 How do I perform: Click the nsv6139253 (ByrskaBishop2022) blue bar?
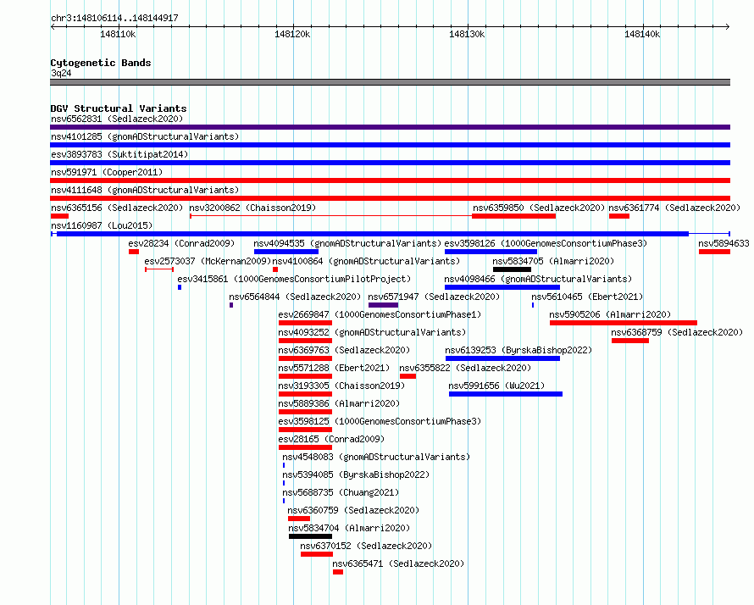(502, 358)
